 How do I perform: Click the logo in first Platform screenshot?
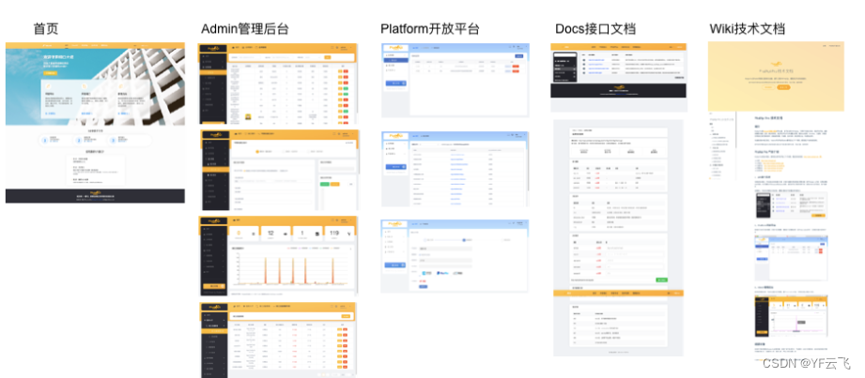click(x=395, y=48)
